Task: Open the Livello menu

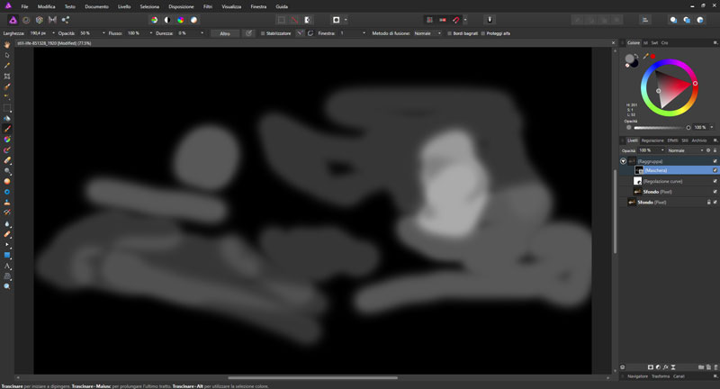Action: click(124, 6)
